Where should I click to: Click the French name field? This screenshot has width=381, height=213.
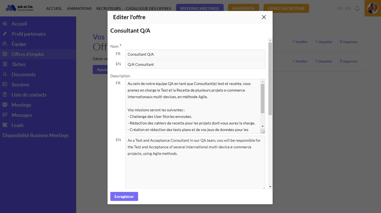click(195, 54)
